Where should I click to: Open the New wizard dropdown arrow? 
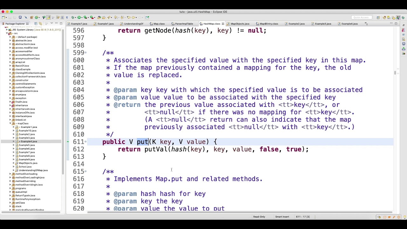[x=6, y=17]
